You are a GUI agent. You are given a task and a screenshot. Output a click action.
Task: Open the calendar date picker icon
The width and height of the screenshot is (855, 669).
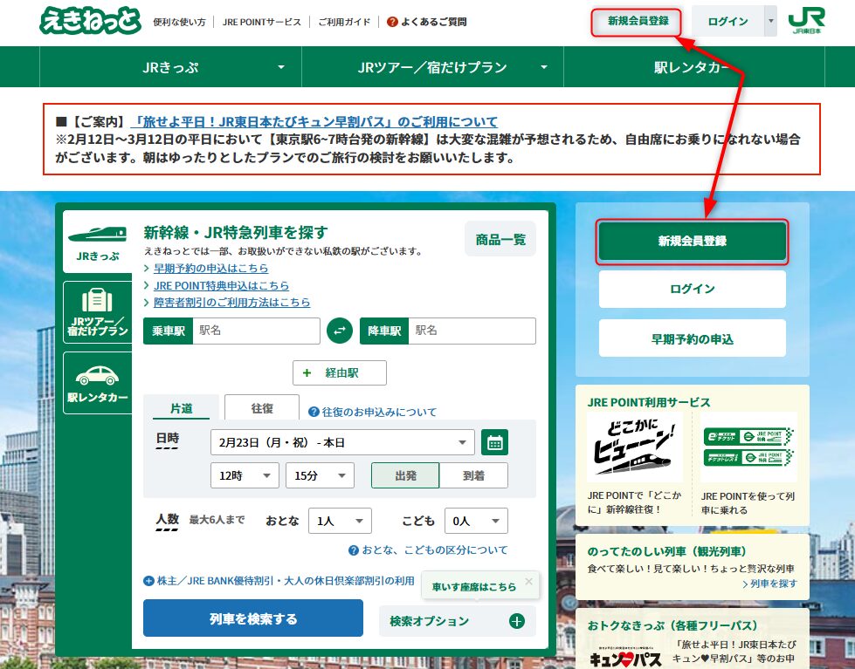pos(495,442)
